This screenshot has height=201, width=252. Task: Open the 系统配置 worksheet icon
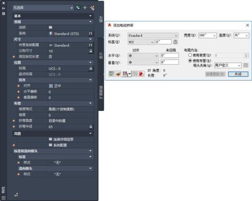[50, 145]
